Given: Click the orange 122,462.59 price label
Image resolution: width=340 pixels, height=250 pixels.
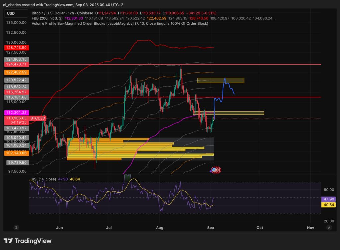Looking at the screenshot, I should tap(15, 72).
